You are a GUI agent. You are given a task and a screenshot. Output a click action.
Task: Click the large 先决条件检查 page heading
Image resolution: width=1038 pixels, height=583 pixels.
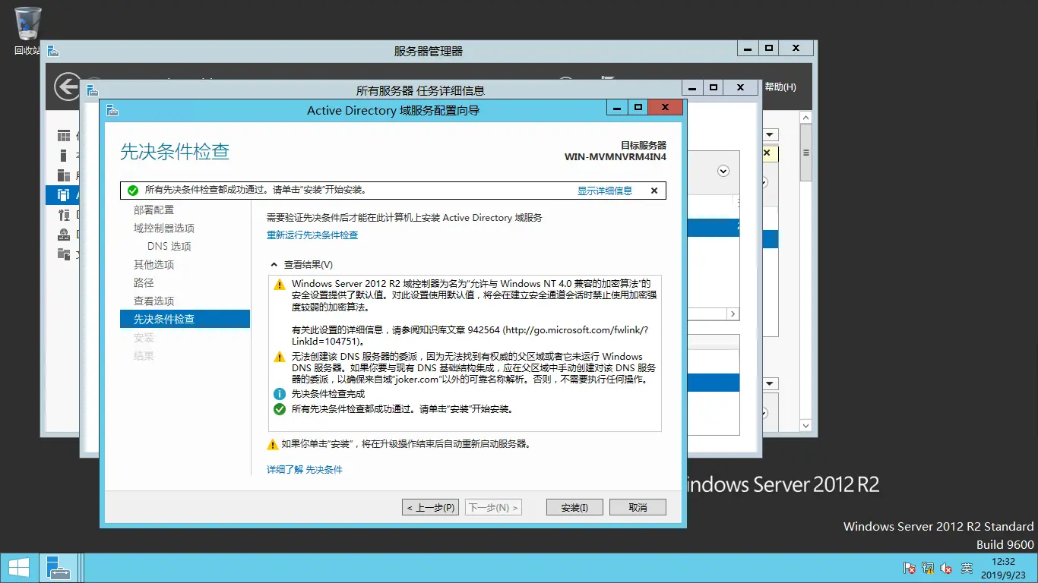tap(175, 151)
